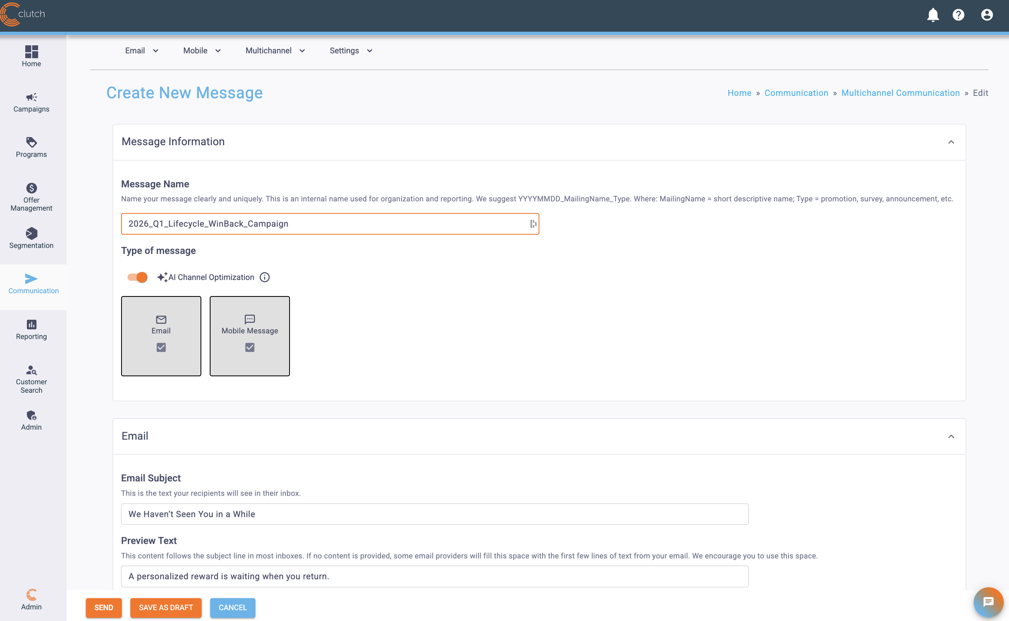Click into the Email Subject field

434,514
